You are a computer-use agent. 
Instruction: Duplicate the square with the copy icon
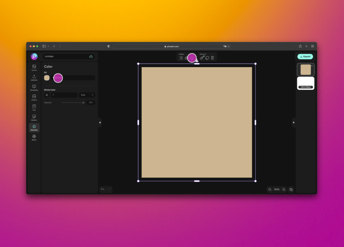207,58
